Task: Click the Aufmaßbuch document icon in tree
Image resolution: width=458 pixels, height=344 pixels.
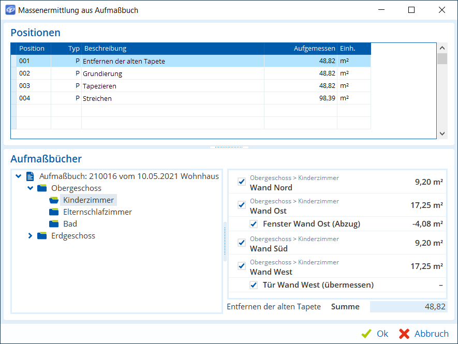Action: coord(31,176)
